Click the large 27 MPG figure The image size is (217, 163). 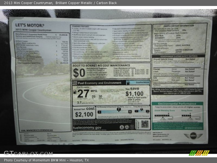tap(83, 94)
